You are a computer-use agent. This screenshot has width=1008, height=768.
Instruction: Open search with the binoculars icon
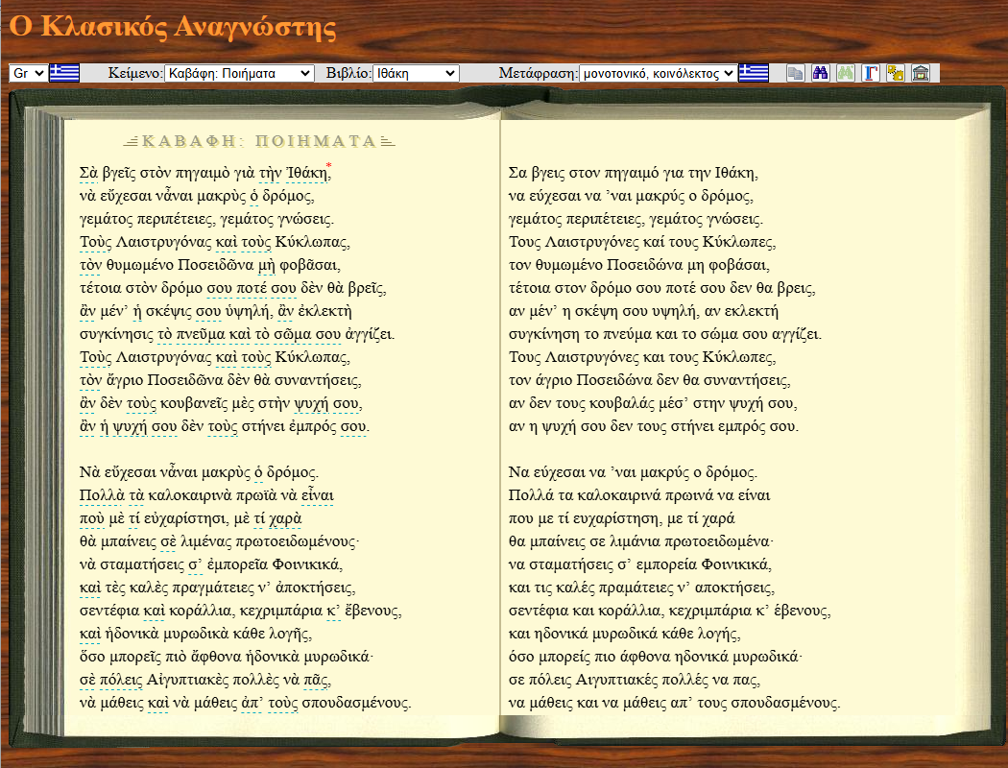[820, 73]
